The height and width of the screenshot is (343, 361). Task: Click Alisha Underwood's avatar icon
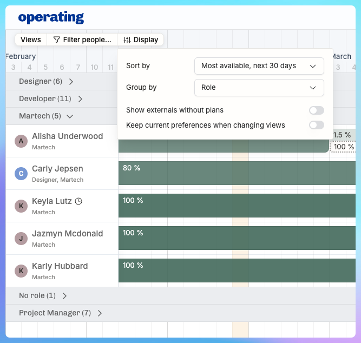(x=21, y=141)
